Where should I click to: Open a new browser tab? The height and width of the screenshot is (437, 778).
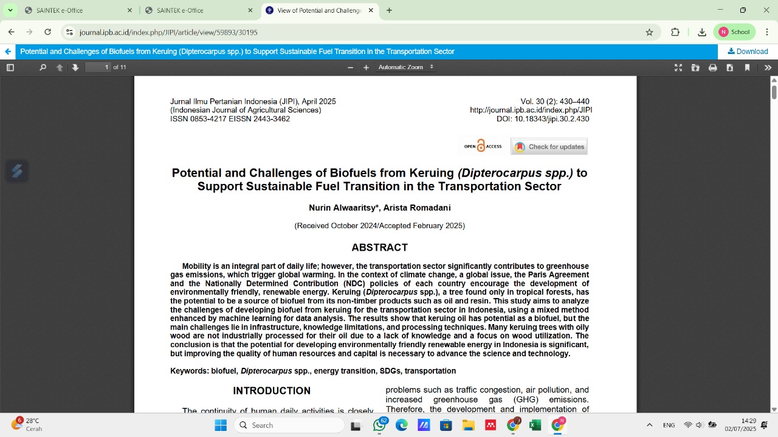pos(389,10)
